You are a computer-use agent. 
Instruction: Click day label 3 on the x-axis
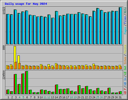coord(16,97)
